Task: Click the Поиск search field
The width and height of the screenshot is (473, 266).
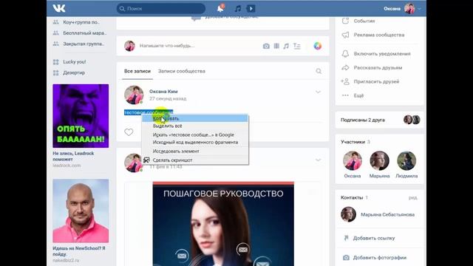Action: pyautogui.click(x=161, y=8)
